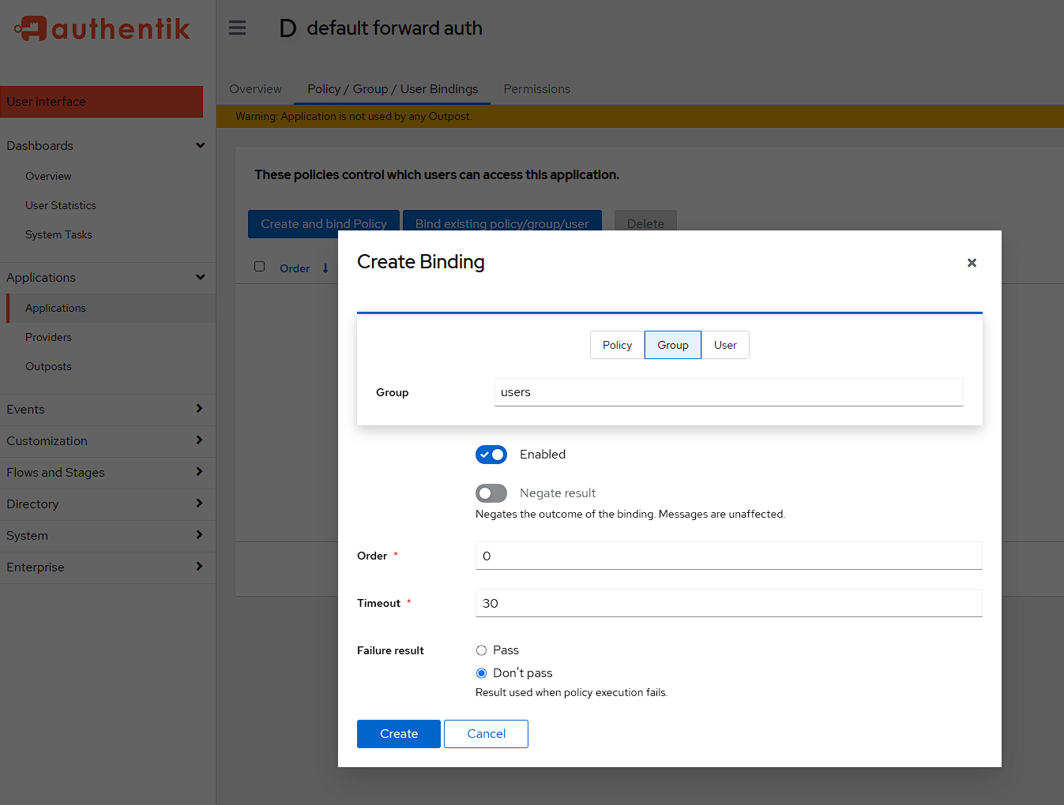The width and height of the screenshot is (1064, 805).
Task: Click the authentik logo icon
Action: pyautogui.click(x=32, y=28)
